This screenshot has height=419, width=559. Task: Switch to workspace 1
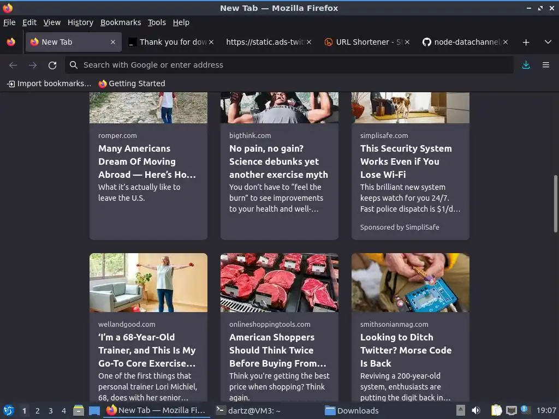(24, 411)
